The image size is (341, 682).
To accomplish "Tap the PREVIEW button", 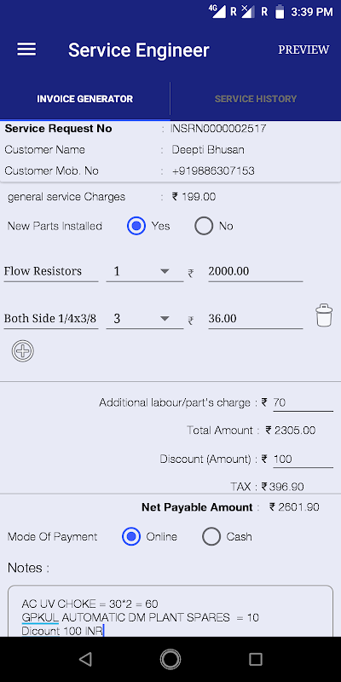I will click(303, 49).
